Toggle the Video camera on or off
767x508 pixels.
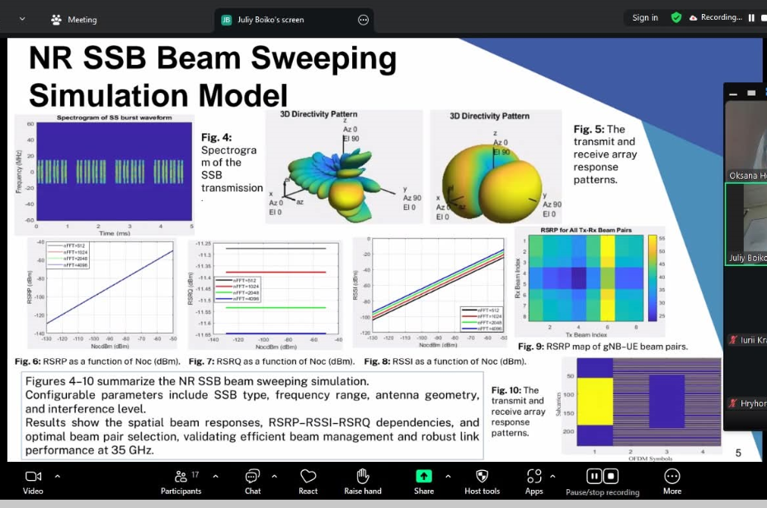33,477
